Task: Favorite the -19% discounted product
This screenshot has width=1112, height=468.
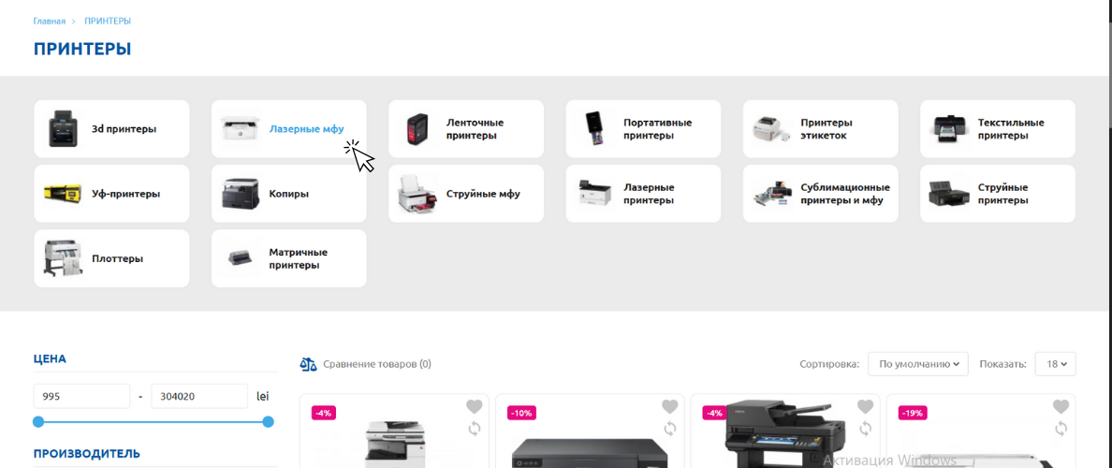Action: 1061,407
